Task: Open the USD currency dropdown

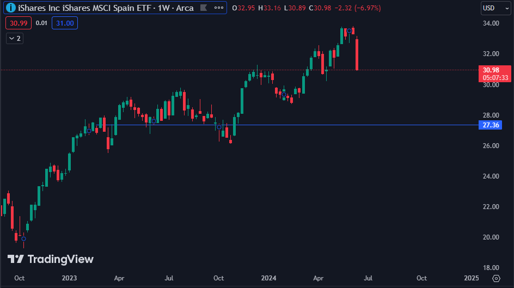Action: (x=495, y=8)
